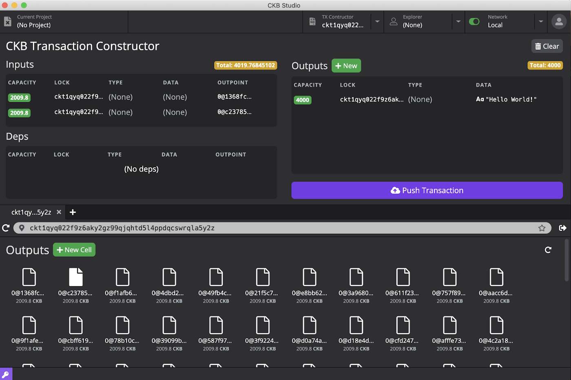Toggle the Network Local switch
The width and height of the screenshot is (571, 380).
point(474,21)
